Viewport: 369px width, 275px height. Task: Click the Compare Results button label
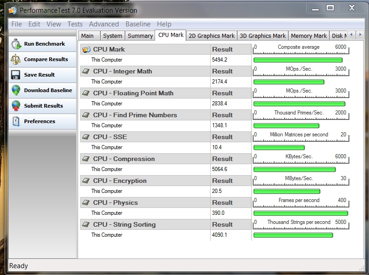(46, 59)
